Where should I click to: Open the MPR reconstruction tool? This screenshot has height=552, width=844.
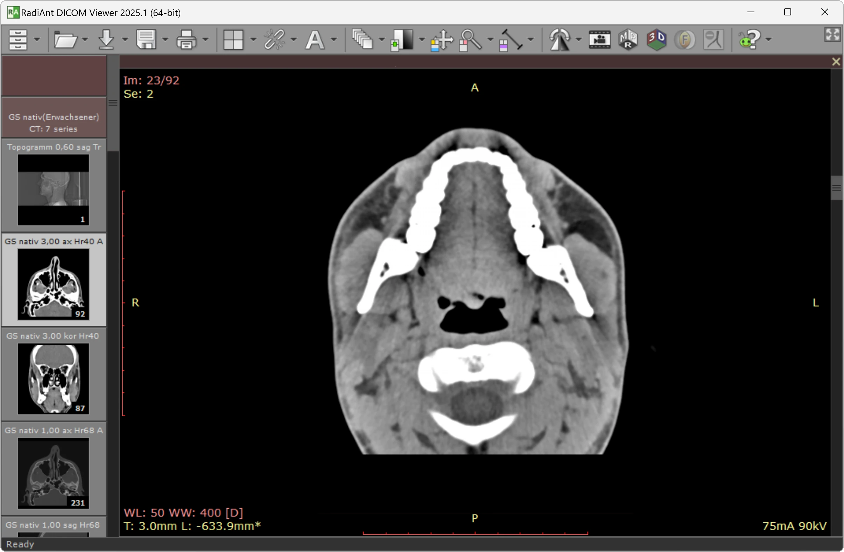pos(628,40)
